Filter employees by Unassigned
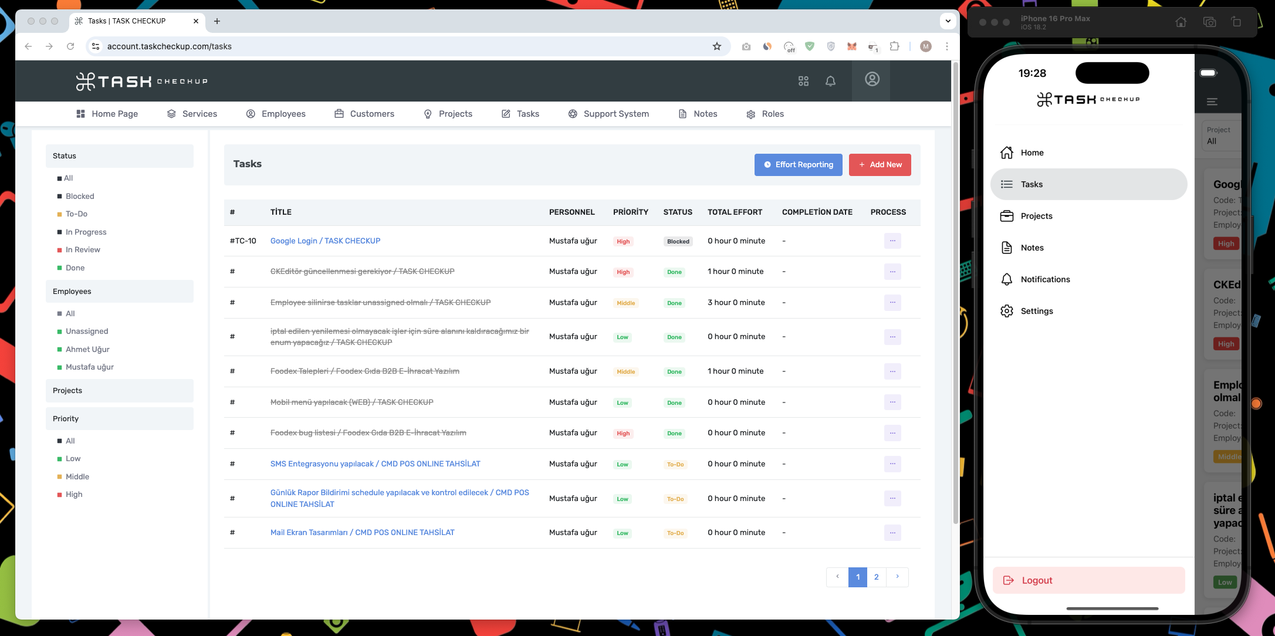 point(87,331)
